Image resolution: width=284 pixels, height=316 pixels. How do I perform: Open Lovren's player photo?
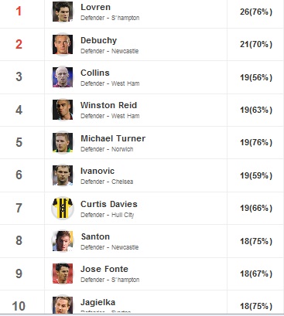[x=63, y=12]
